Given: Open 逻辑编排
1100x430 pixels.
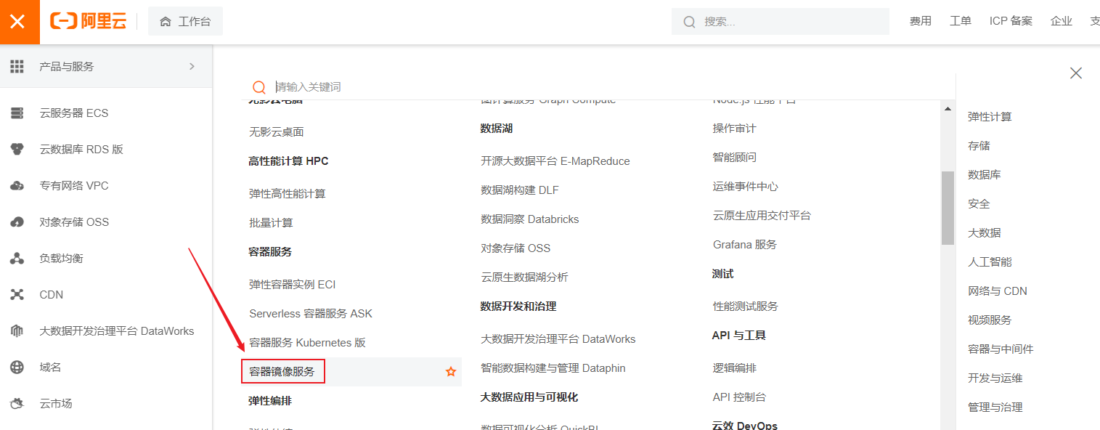Looking at the screenshot, I should click(735, 368).
